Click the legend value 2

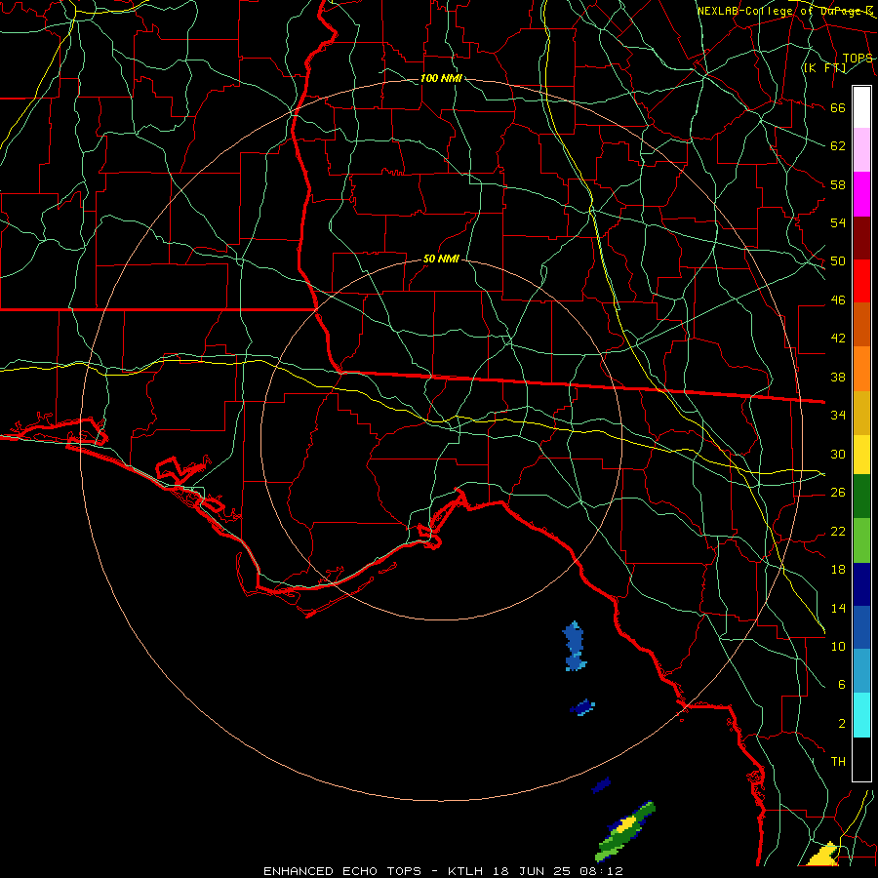point(841,724)
